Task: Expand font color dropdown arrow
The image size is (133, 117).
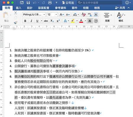Action: click(x=85, y=21)
